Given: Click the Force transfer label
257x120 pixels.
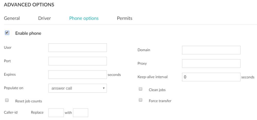Looking at the screenshot, I should (160, 101).
